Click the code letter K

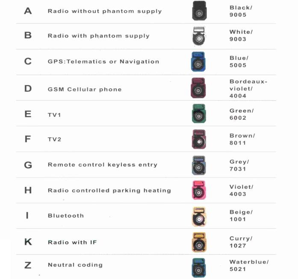[x=28, y=242]
